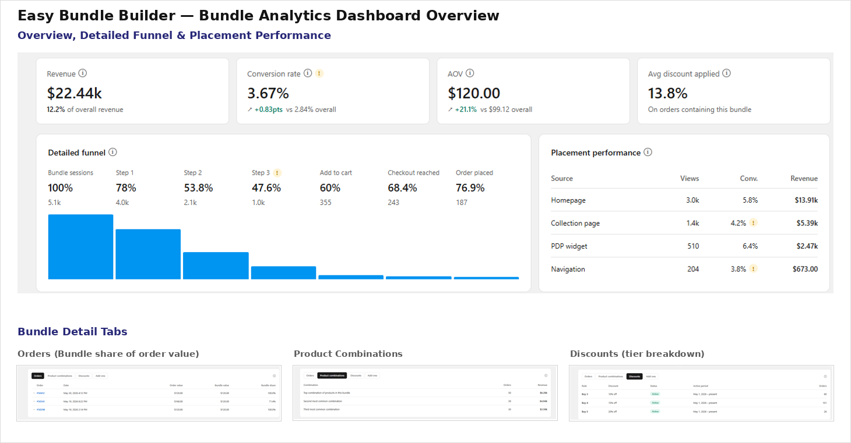Click the info icon next to Revenue

coord(83,73)
